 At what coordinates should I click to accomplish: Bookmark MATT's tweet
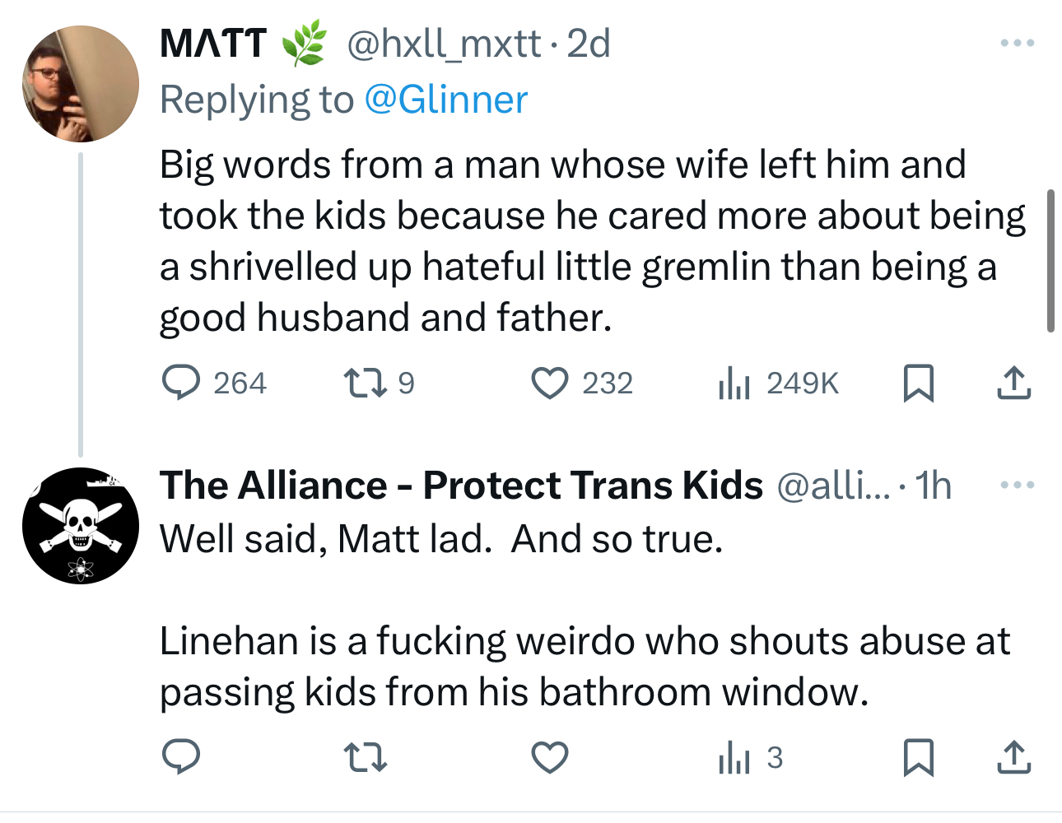(918, 383)
